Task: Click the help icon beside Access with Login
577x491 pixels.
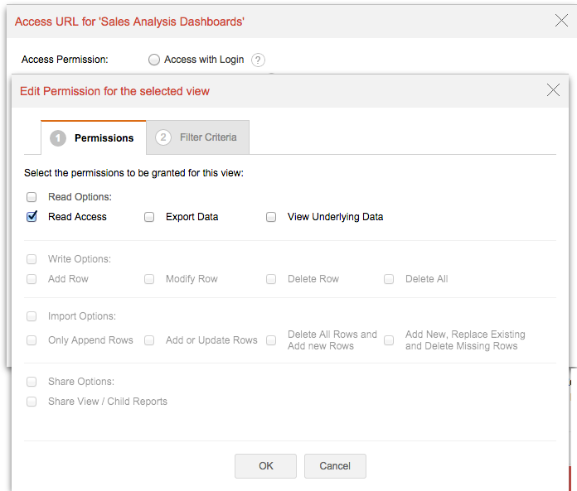Action: [259, 60]
